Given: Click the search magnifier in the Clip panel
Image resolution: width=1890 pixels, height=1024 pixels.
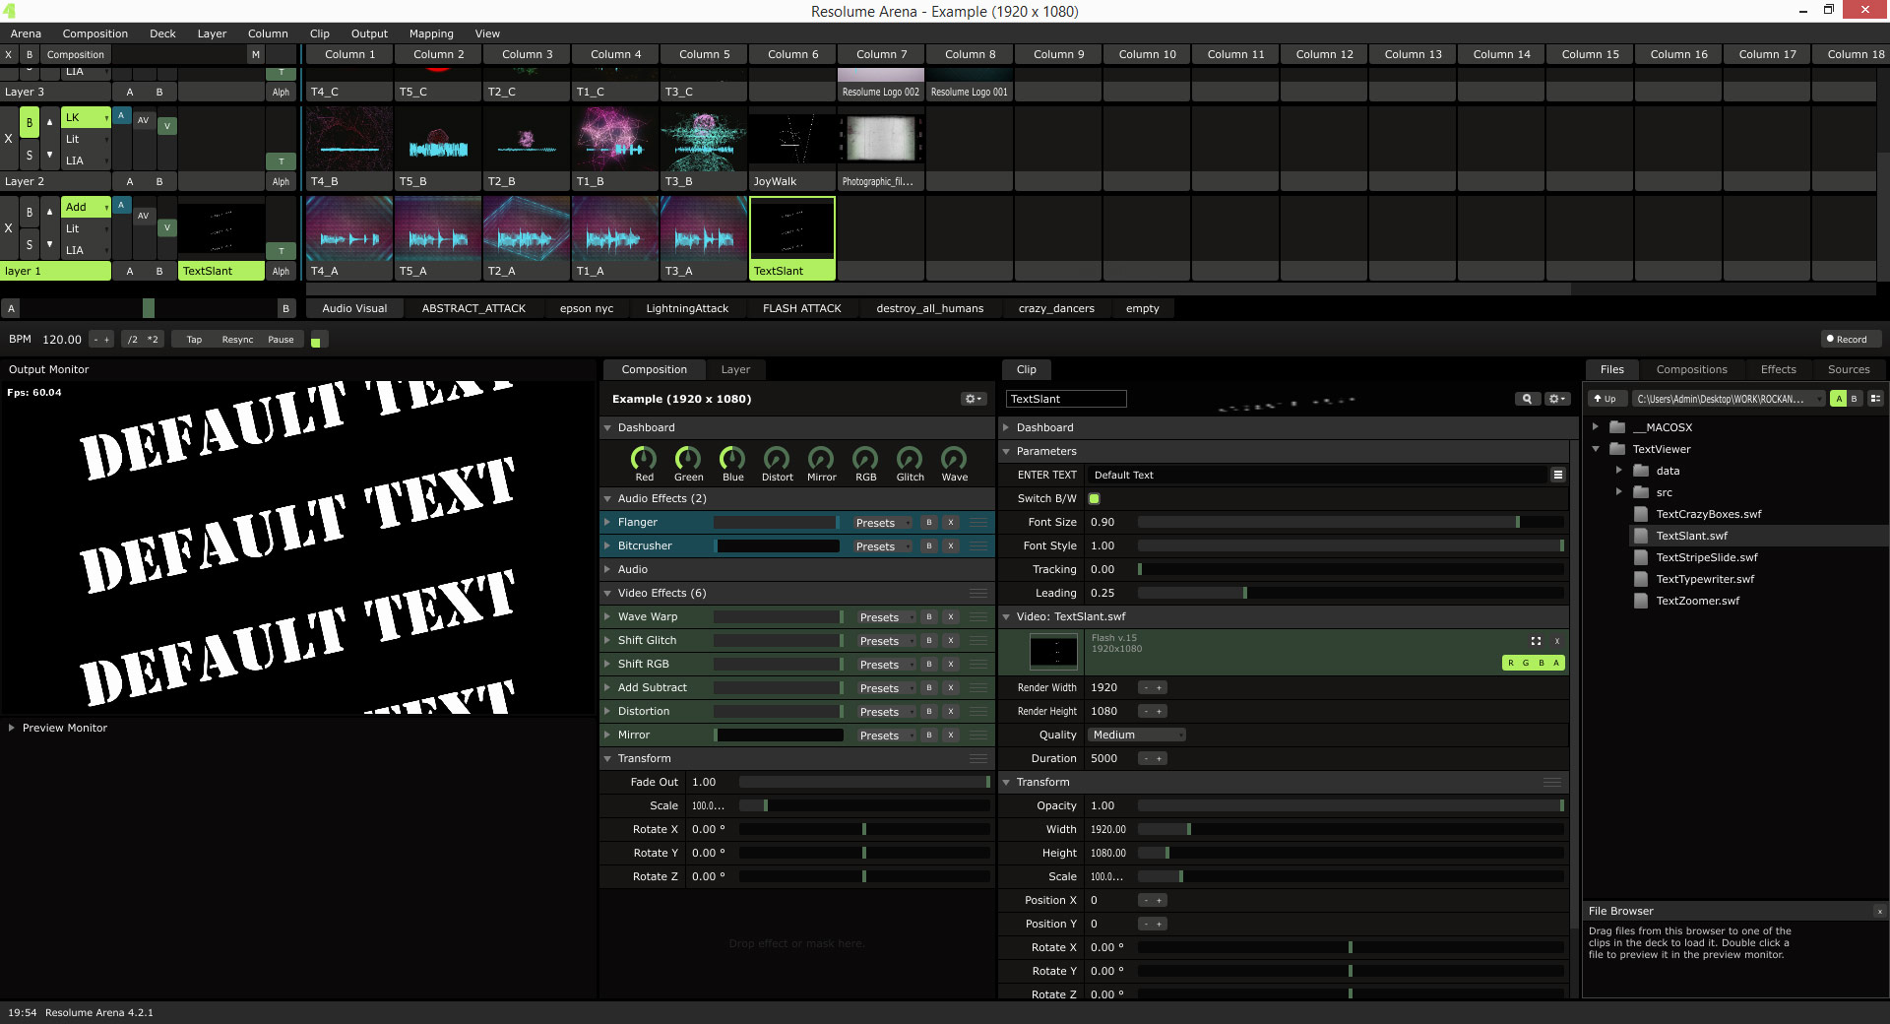Looking at the screenshot, I should (1526, 399).
